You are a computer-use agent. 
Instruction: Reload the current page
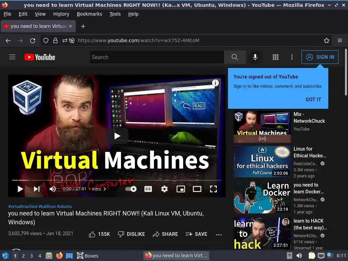[x=33, y=41]
